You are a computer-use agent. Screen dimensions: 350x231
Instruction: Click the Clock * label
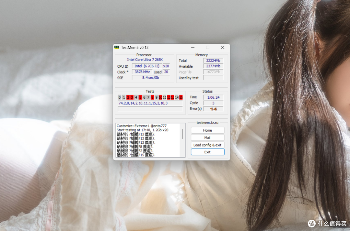tap(123, 72)
